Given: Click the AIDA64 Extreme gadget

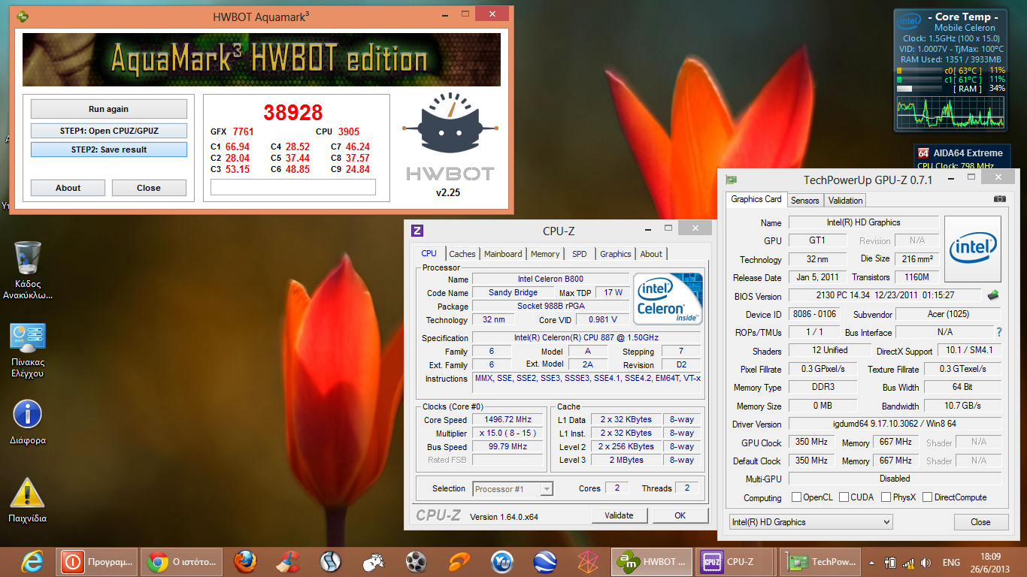Looking at the screenshot, I should pos(961,158).
